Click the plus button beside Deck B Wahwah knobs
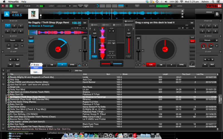This screenshot has width=223, height=139. click(217, 46)
